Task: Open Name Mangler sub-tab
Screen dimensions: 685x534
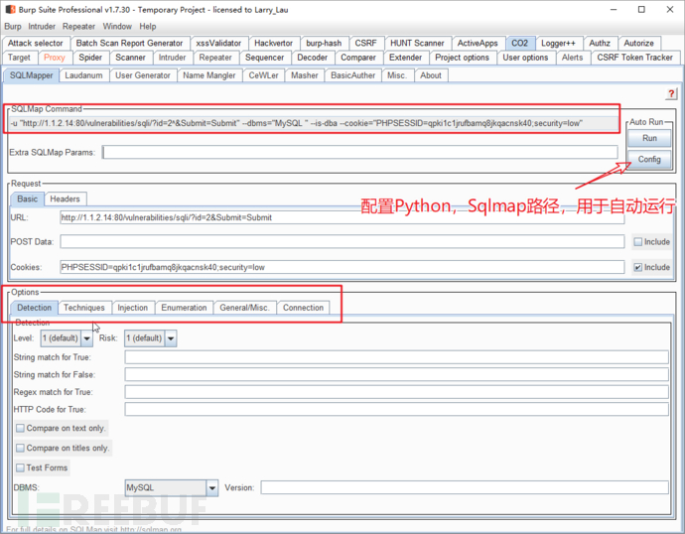Action: [208, 75]
